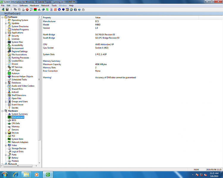The width and height of the screenshot is (223, 178).
Task: Open the Software menu
Action: pyautogui.click(x=23, y=6)
